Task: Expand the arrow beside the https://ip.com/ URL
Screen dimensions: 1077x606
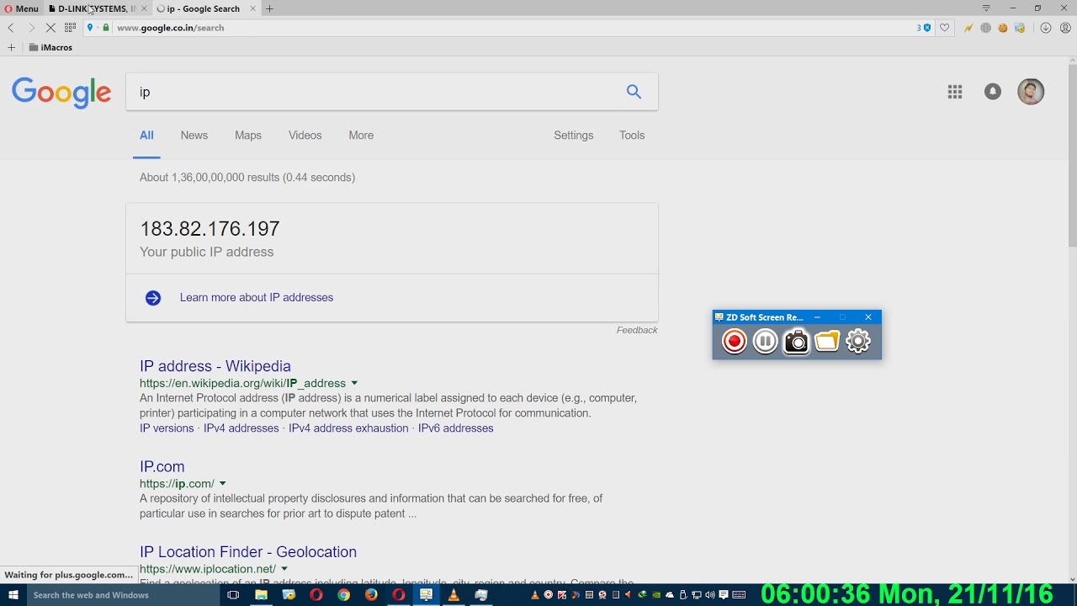Action: pos(222,484)
